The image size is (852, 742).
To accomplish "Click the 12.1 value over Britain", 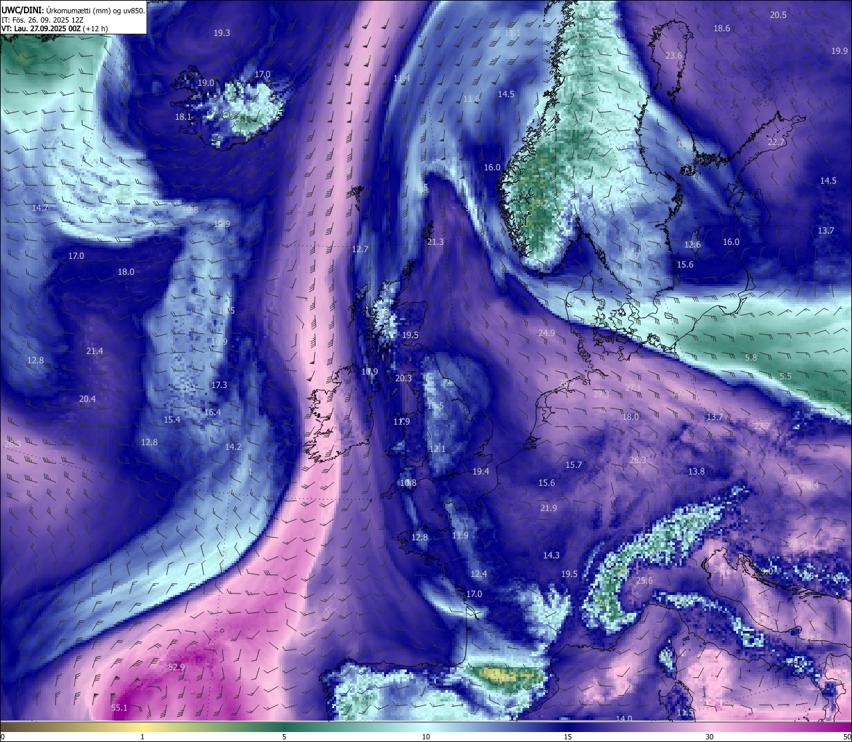I will pyautogui.click(x=437, y=449).
